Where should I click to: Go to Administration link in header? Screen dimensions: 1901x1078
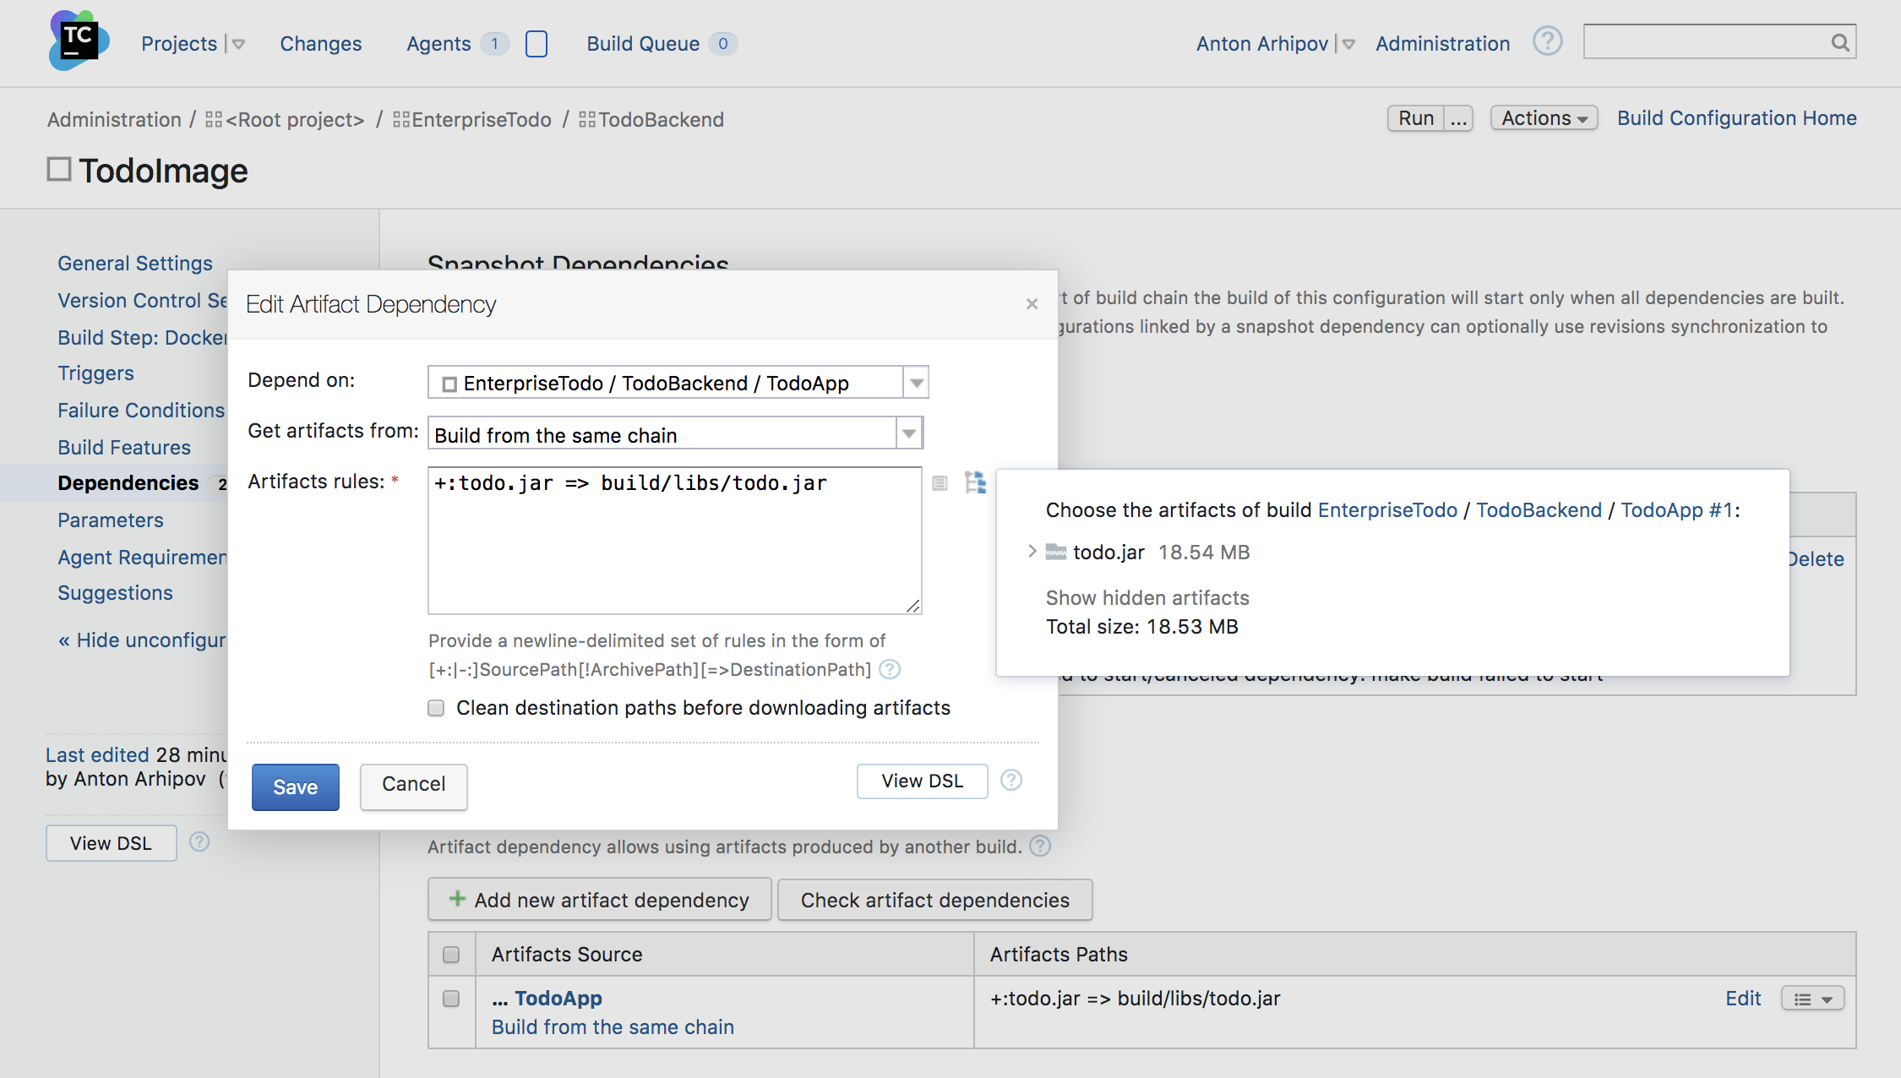1442,44
